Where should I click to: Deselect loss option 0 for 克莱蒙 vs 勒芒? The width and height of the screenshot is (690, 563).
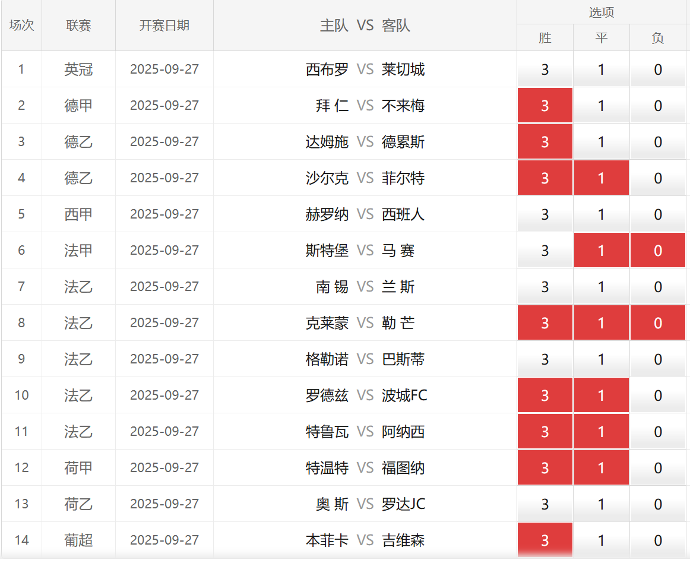tap(657, 323)
